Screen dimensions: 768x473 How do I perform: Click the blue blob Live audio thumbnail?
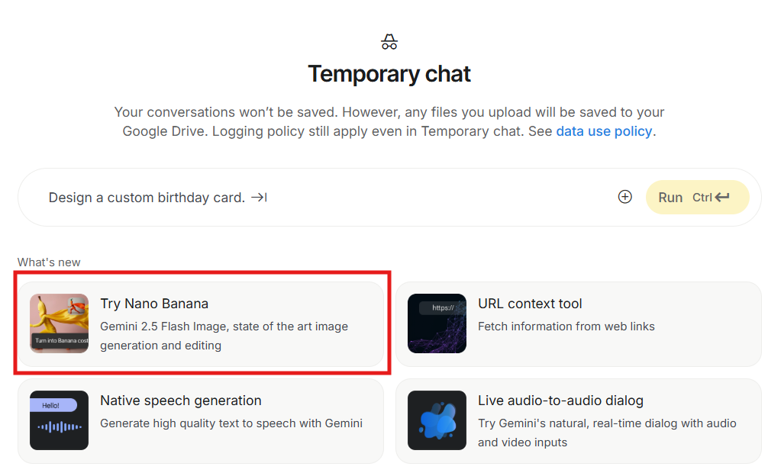[x=437, y=420]
